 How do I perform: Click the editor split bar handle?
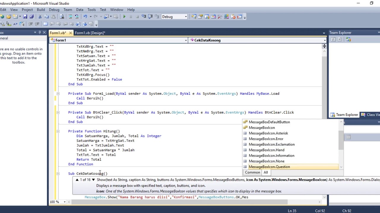324,46
